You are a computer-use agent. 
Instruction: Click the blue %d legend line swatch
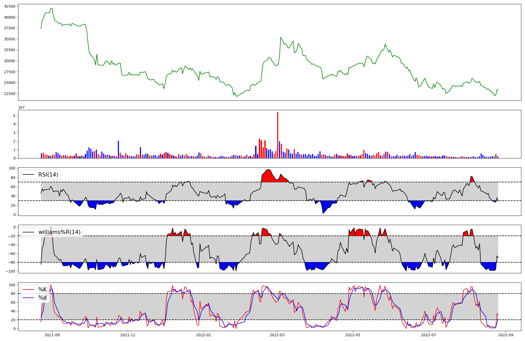tap(29, 298)
